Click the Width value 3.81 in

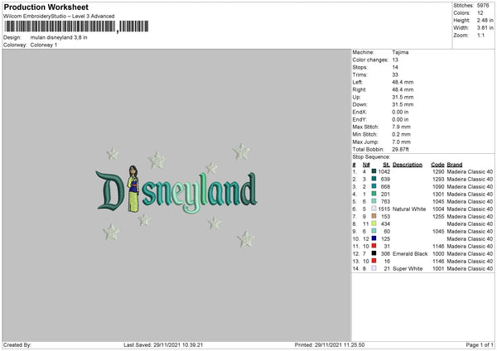pyautogui.click(x=485, y=28)
